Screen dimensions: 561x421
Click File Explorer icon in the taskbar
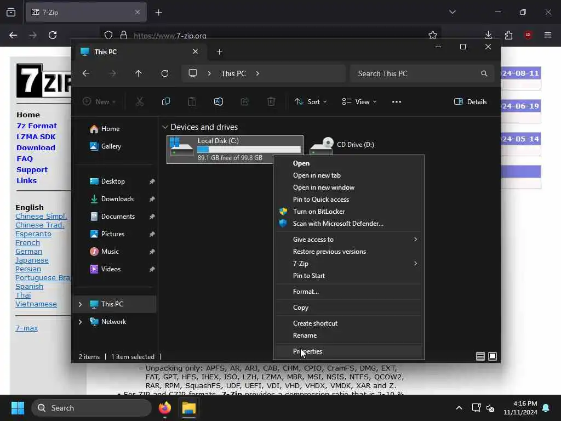coord(189,408)
